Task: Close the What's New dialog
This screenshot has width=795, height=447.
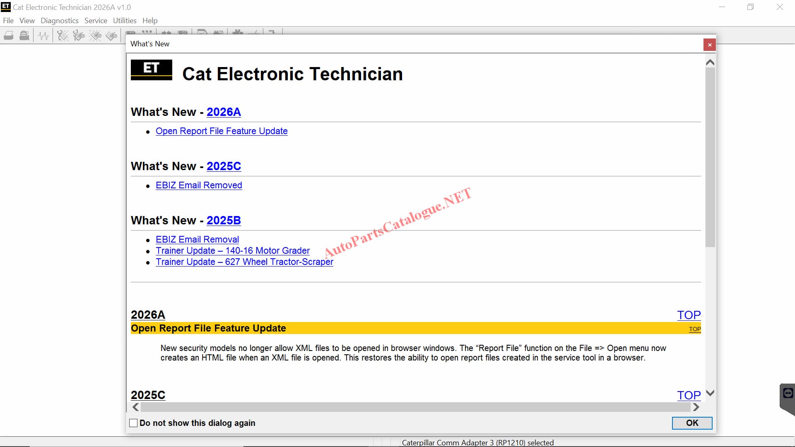Action: pos(709,45)
